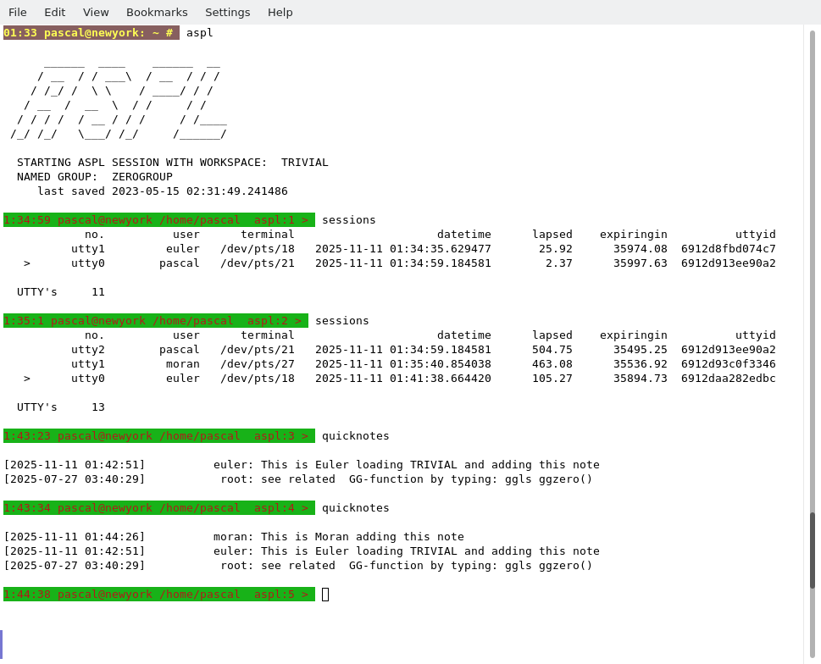Click the aspl:1 green prompt line

(x=158, y=220)
